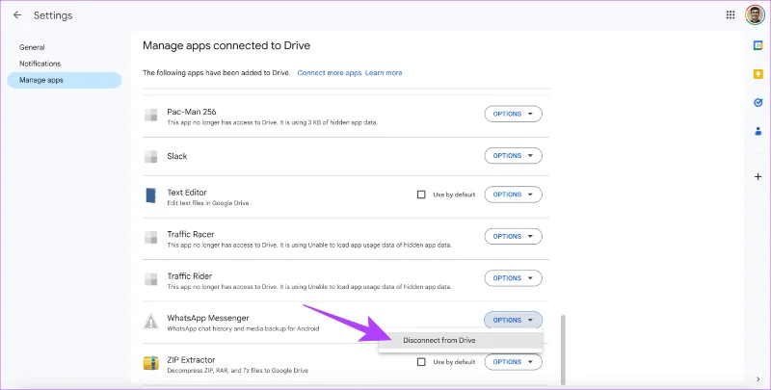
Task: Click the WhatsApp Messenger app name
Action: click(x=208, y=318)
